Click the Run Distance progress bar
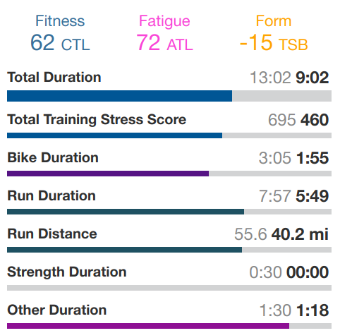 (169, 250)
